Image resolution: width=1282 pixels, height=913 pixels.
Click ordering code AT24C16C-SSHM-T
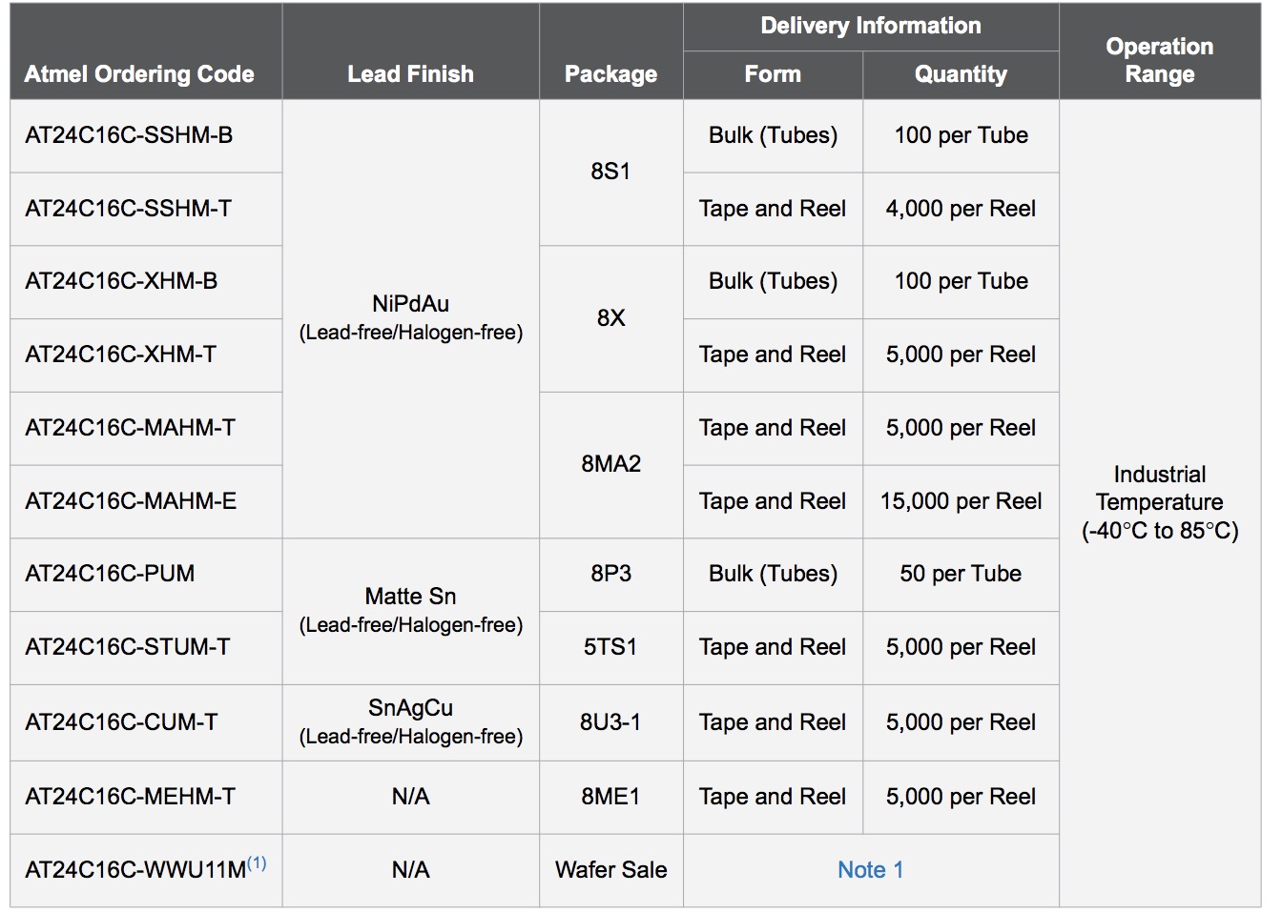[128, 209]
